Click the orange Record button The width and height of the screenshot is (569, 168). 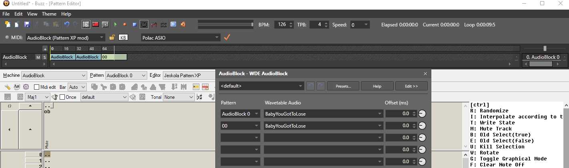point(124,24)
